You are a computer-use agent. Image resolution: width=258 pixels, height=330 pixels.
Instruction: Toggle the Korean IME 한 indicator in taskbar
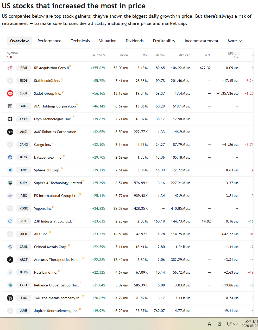tap(219, 324)
